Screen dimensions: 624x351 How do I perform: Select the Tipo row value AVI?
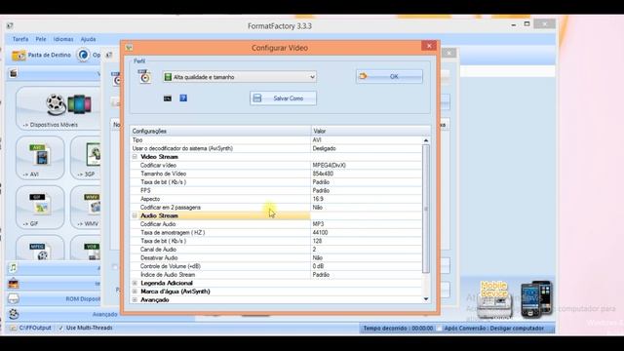(x=317, y=140)
